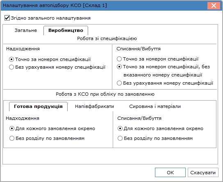Screen dimensions: 223x182
Task: Click the 'Робота зі специфікацією' section heading
Action: (x=107, y=38)
